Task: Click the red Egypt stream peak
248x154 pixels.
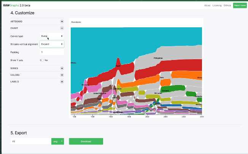Action: 118,62
